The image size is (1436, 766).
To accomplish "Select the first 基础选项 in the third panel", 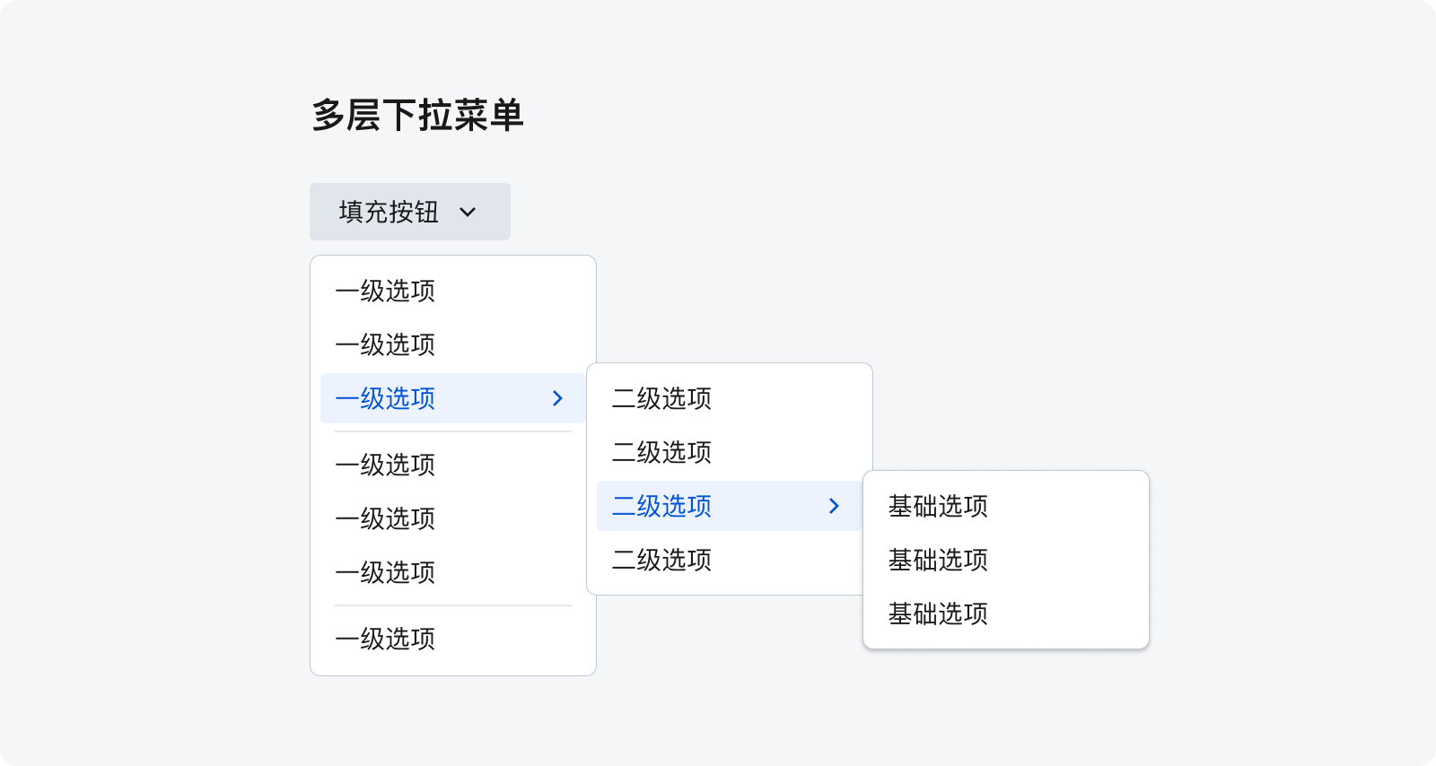I will (x=1006, y=506).
